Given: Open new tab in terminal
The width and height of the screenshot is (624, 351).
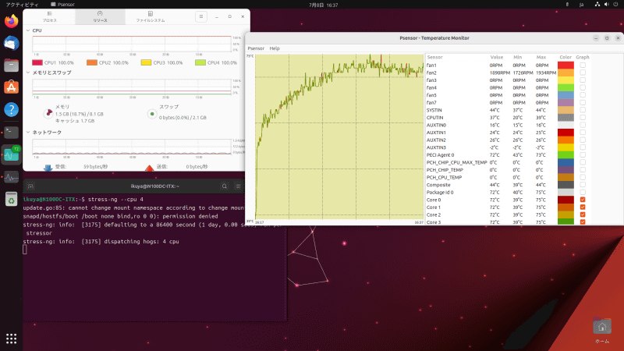Looking at the screenshot, I should (30, 186).
